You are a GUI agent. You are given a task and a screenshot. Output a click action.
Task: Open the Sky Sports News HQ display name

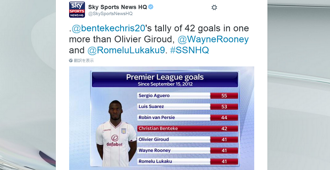[117, 7]
